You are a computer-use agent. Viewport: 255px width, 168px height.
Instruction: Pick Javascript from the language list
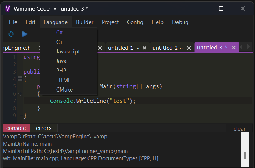[68, 52]
